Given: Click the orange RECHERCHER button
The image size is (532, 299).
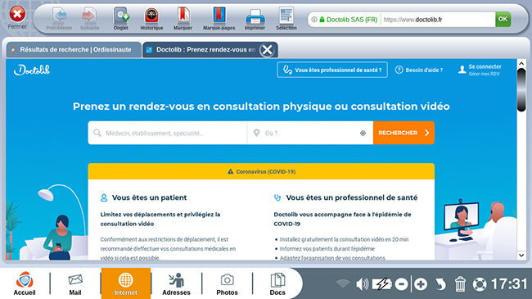Looking at the screenshot, I should 404,133.
